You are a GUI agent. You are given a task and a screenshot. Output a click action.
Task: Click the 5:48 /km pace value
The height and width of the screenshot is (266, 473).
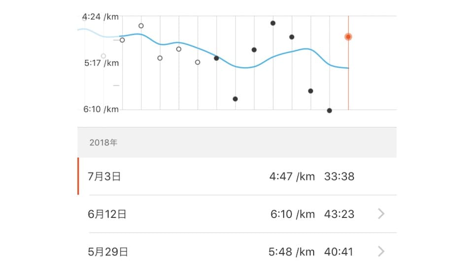(x=291, y=252)
